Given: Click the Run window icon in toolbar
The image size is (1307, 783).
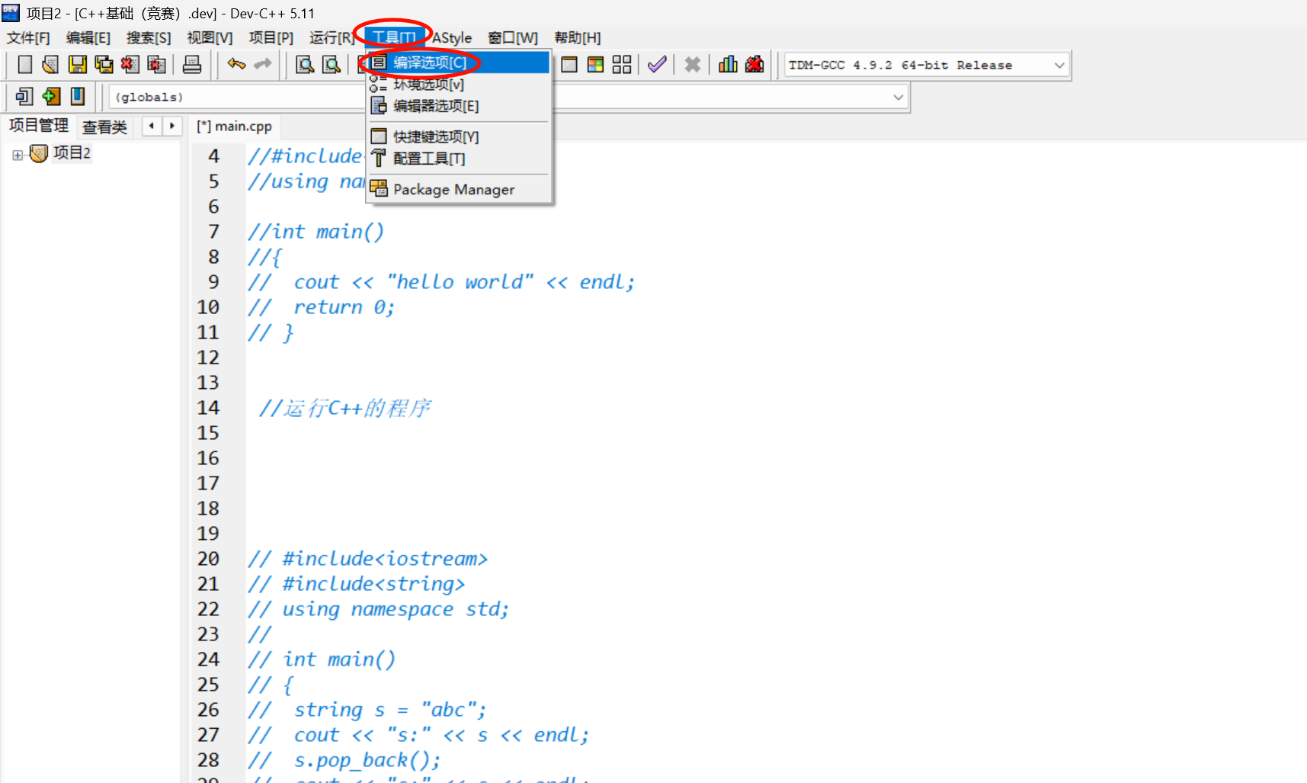Looking at the screenshot, I should pyautogui.click(x=569, y=65).
